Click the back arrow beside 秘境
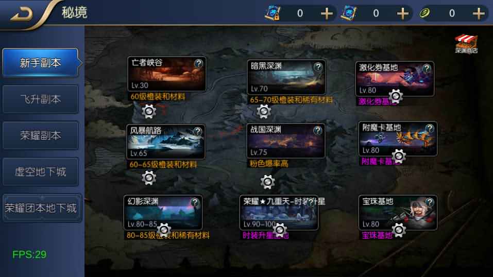This screenshot has width=493, height=277. coord(22,14)
